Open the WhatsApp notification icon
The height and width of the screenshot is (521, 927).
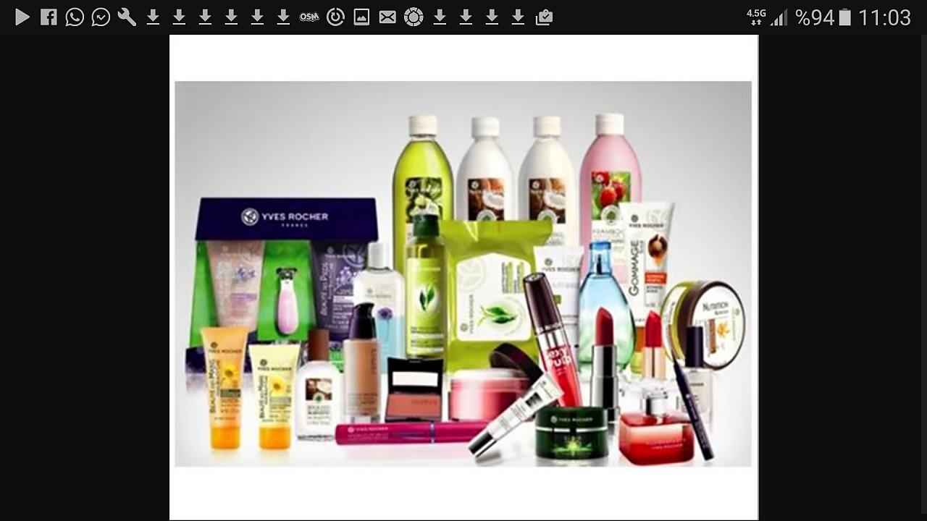(x=75, y=17)
